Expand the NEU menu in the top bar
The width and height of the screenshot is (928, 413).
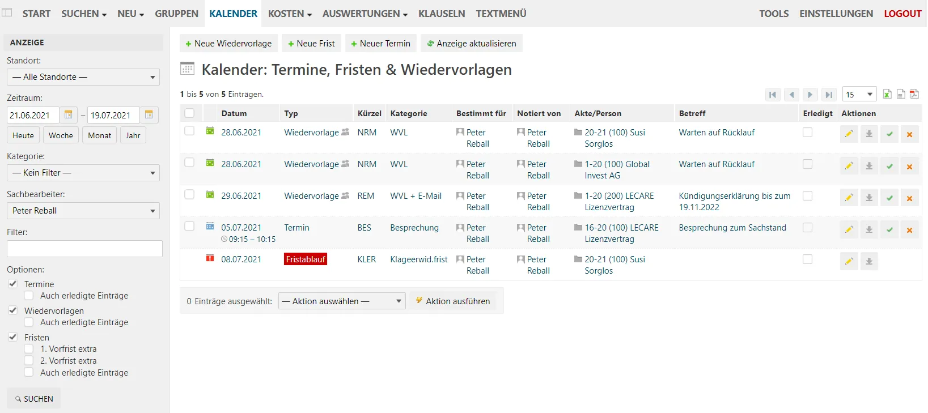131,14
